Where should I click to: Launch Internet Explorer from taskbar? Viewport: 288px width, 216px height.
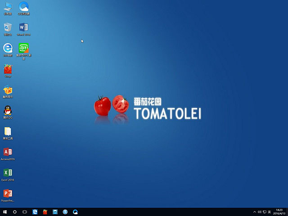coord(65,212)
